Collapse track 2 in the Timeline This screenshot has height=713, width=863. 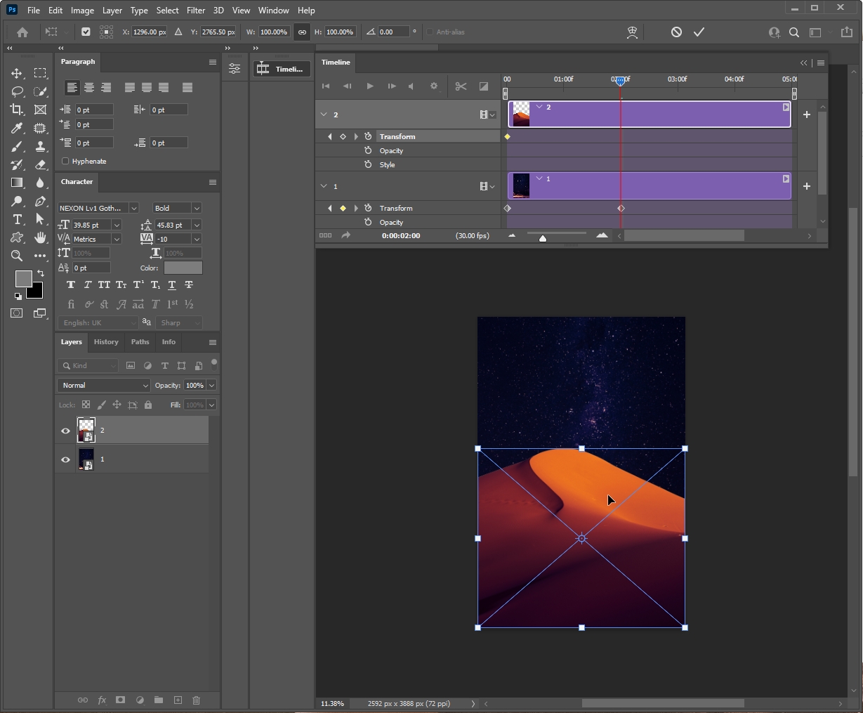324,115
